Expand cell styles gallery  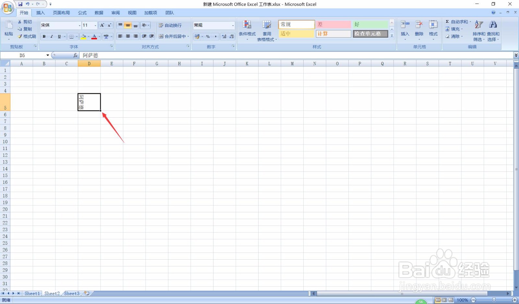392,36
